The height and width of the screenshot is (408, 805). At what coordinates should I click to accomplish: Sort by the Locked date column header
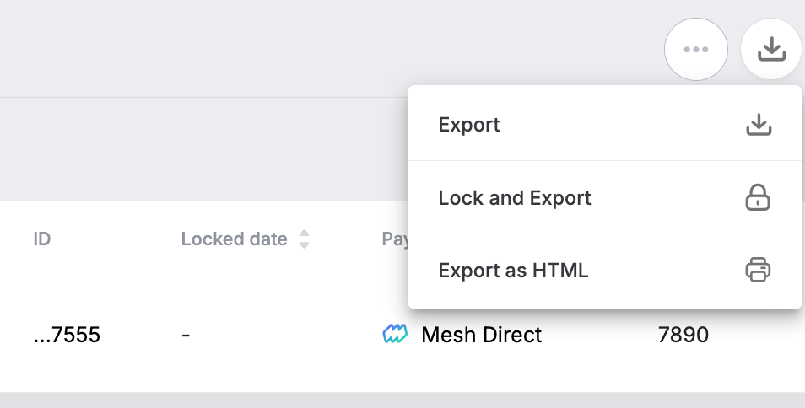point(234,239)
